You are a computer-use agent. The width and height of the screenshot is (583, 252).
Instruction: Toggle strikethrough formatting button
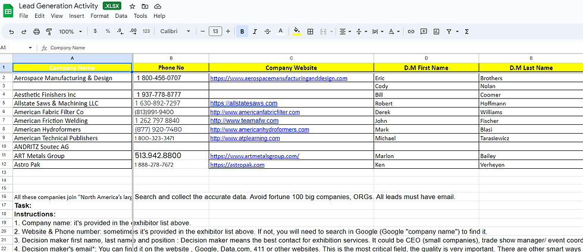pyautogui.click(x=267, y=31)
